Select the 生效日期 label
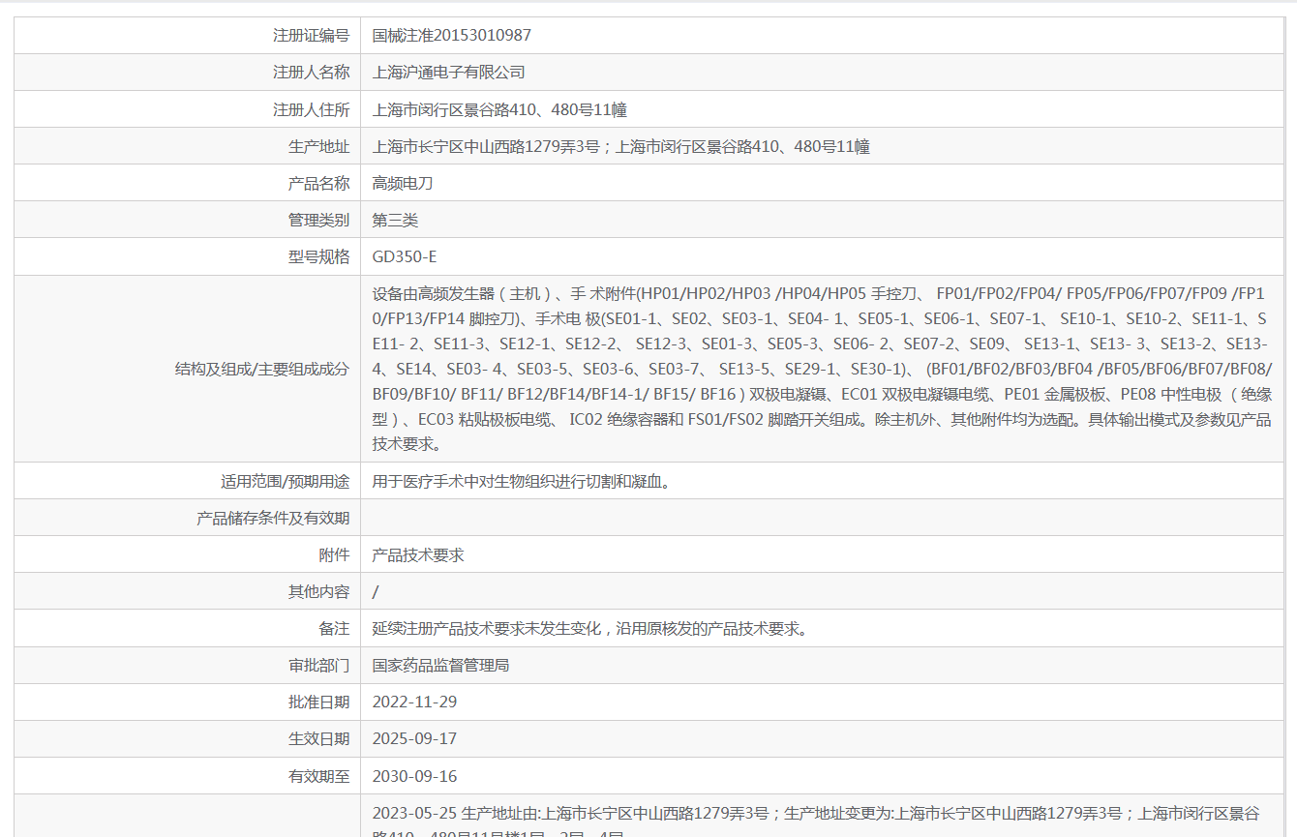The height and width of the screenshot is (837, 1297). coord(318,738)
